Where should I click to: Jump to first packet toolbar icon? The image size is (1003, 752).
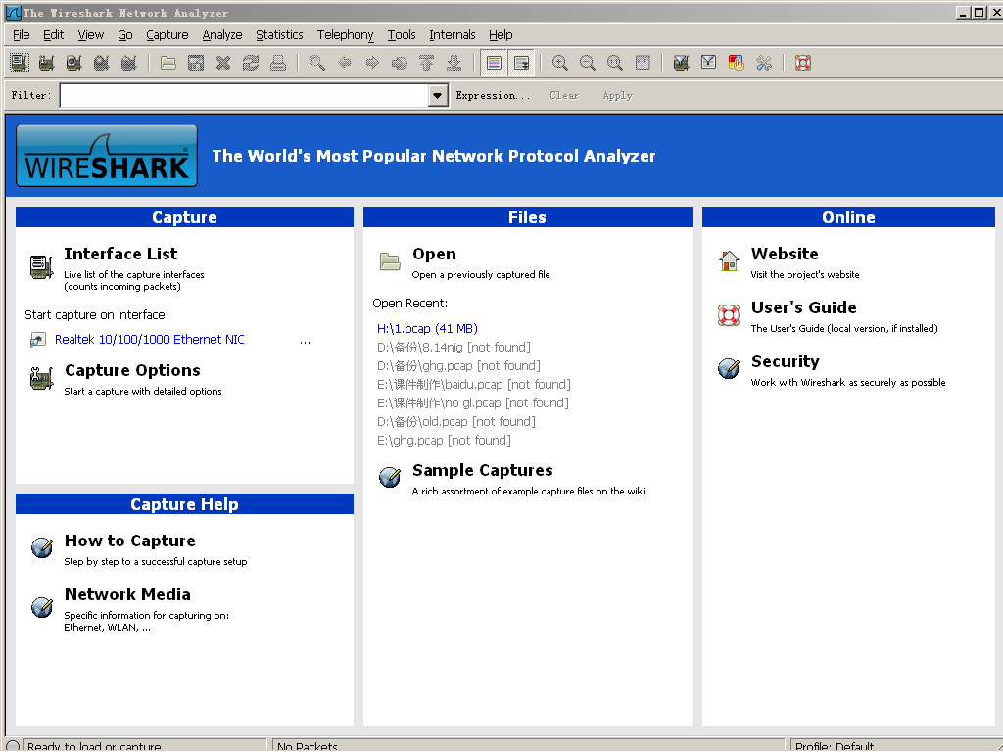click(x=427, y=63)
